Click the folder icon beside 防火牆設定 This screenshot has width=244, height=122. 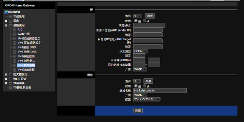point(11,75)
